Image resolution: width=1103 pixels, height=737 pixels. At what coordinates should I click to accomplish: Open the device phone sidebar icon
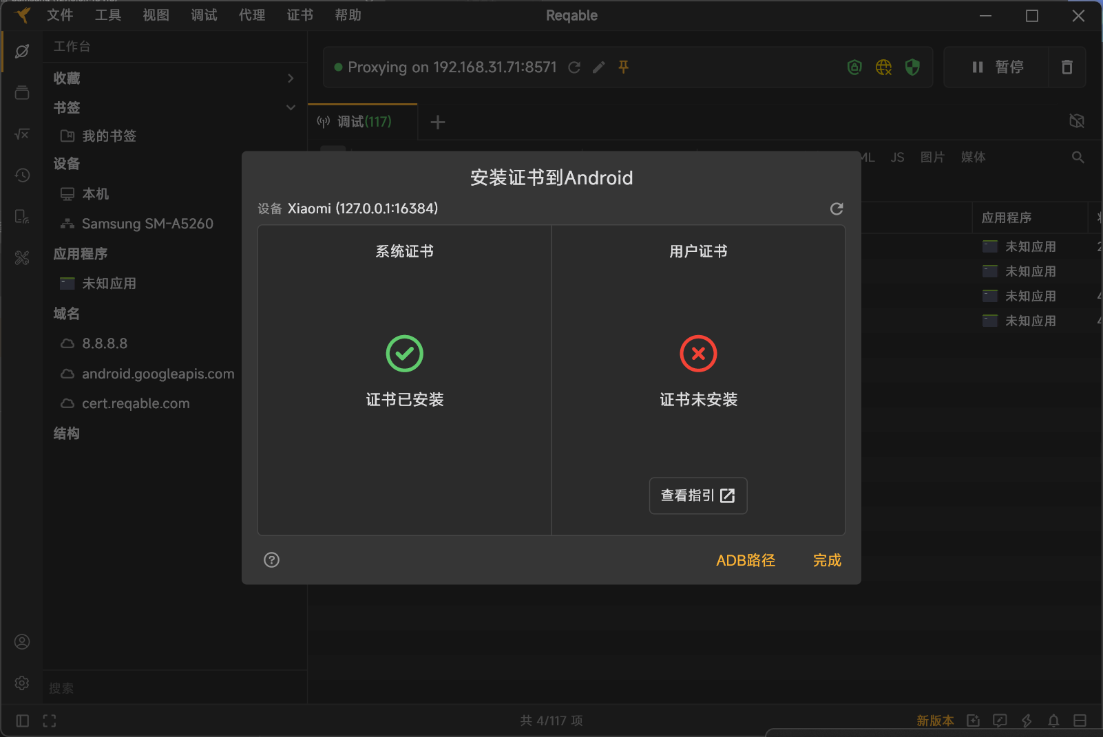22,217
